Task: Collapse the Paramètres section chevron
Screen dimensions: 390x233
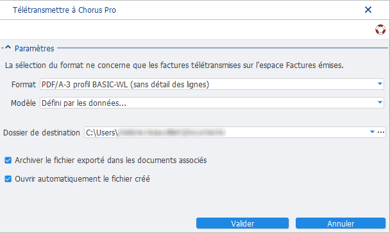Action: point(8,47)
